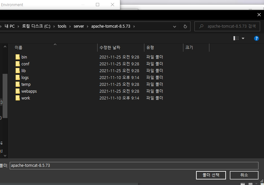Navigate to 내 PC breadcrumb
Viewport: 264px width, 185px height.
(10, 26)
